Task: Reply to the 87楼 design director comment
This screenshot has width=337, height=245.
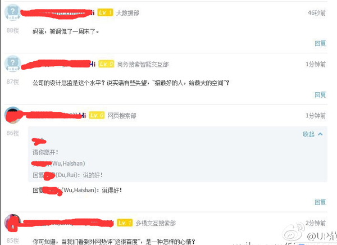Action: (320, 95)
